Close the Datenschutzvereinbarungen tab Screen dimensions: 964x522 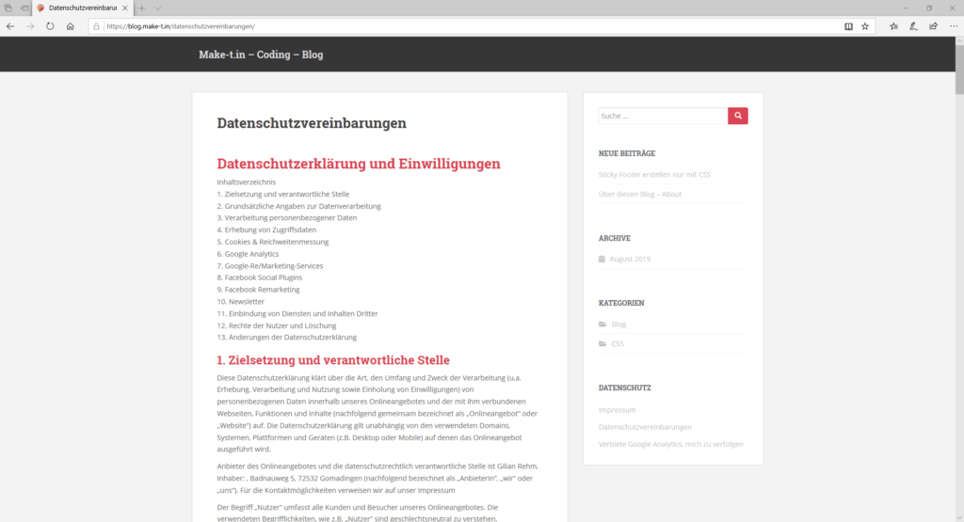(x=125, y=8)
